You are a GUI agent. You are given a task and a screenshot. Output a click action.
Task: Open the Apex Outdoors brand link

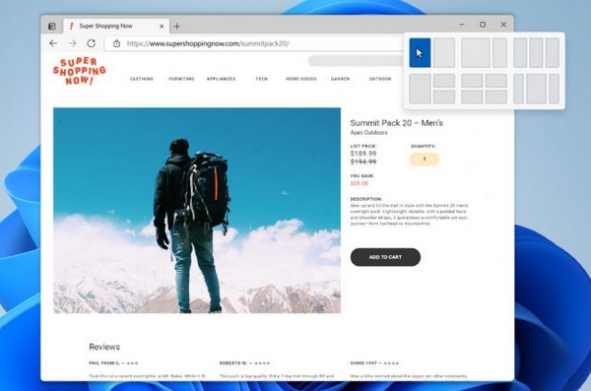click(x=368, y=132)
